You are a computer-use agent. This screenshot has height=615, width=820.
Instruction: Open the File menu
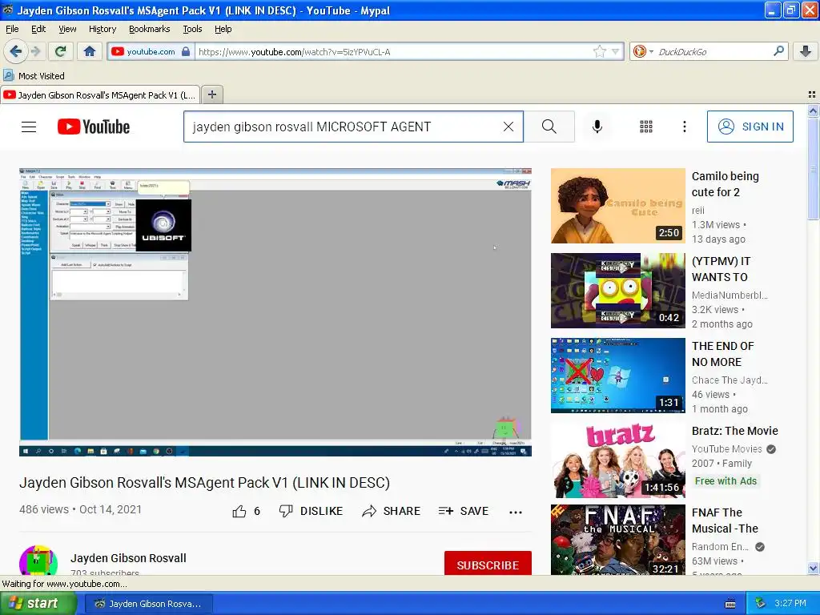pyautogui.click(x=12, y=29)
